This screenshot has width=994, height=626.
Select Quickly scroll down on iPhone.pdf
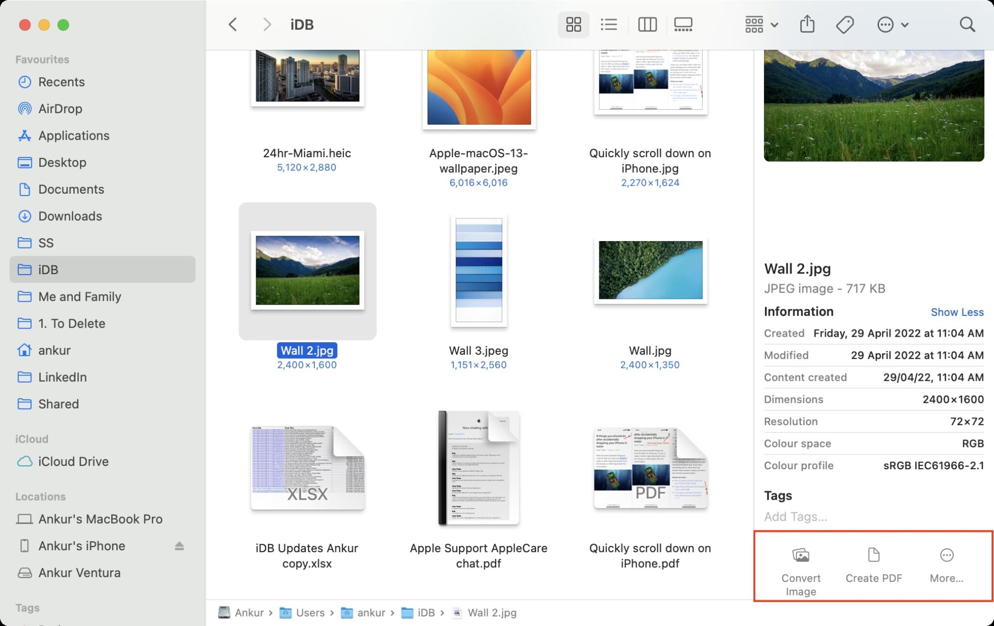pyautogui.click(x=650, y=468)
